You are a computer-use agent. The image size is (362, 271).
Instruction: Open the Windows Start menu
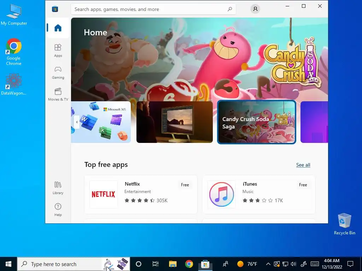tap(8, 264)
